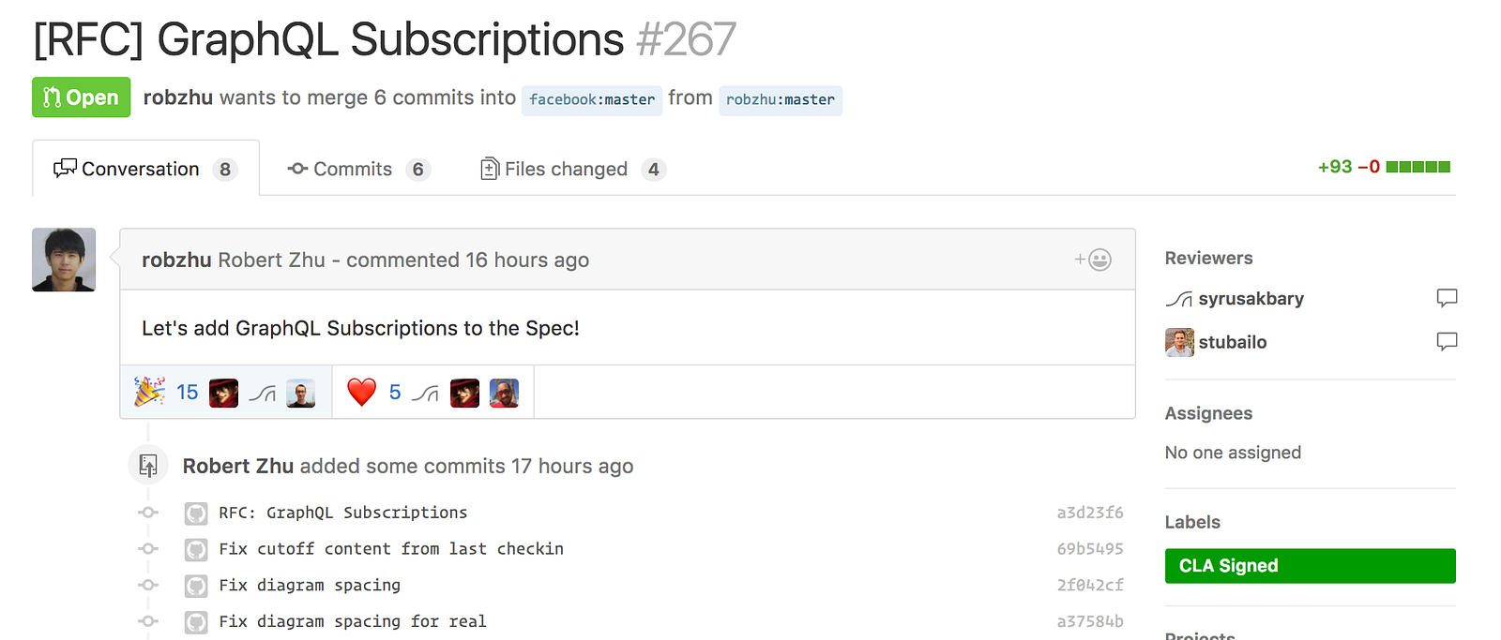The height and width of the screenshot is (640, 1501).
Task: Click the party popper reaction emoji
Action: point(149,392)
